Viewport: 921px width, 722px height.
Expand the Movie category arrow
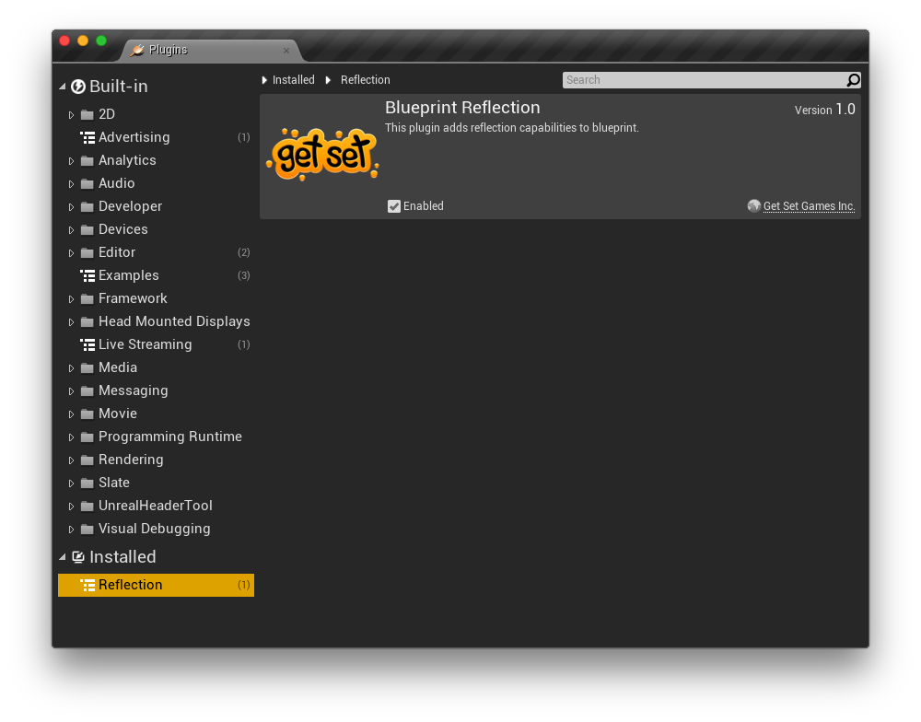click(x=71, y=414)
